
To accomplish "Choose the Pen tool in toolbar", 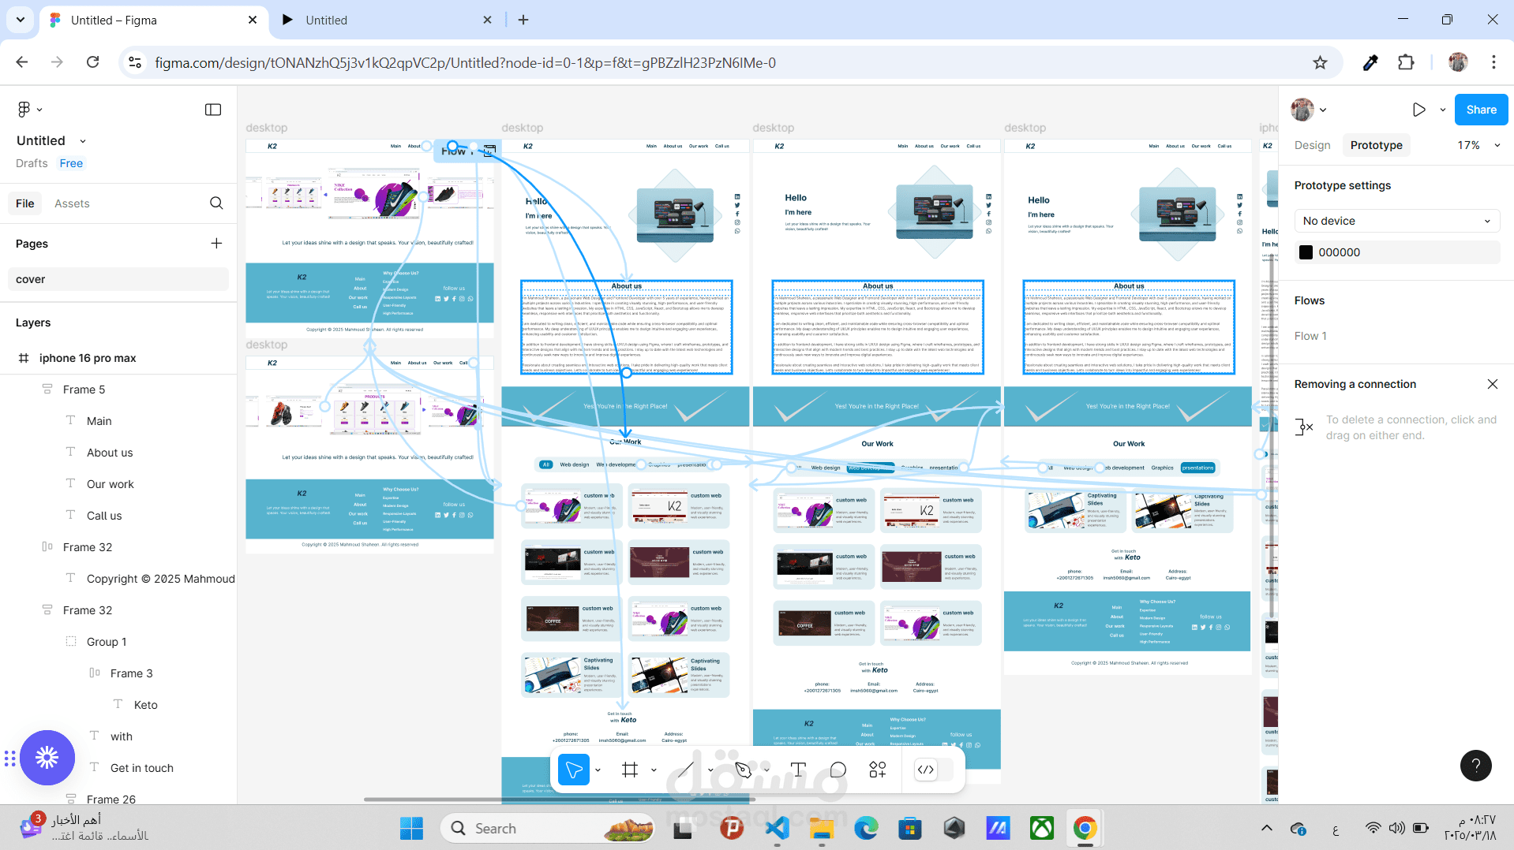I will (743, 770).
